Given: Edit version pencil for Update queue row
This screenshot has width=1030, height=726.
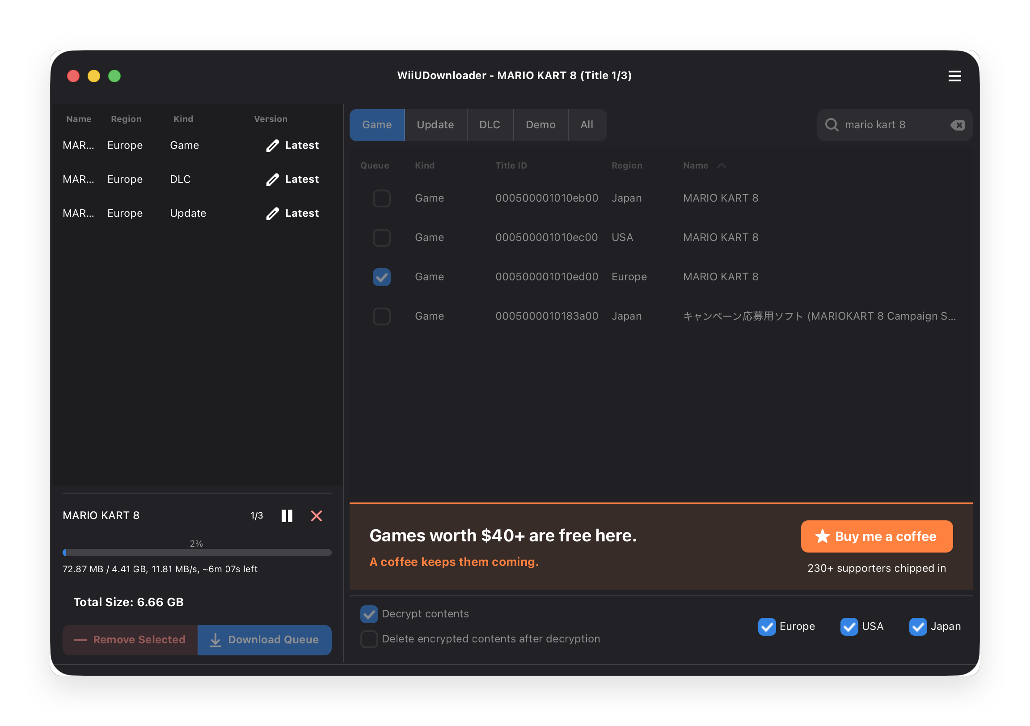Looking at the screenshot, I should [x=272, y=214].
